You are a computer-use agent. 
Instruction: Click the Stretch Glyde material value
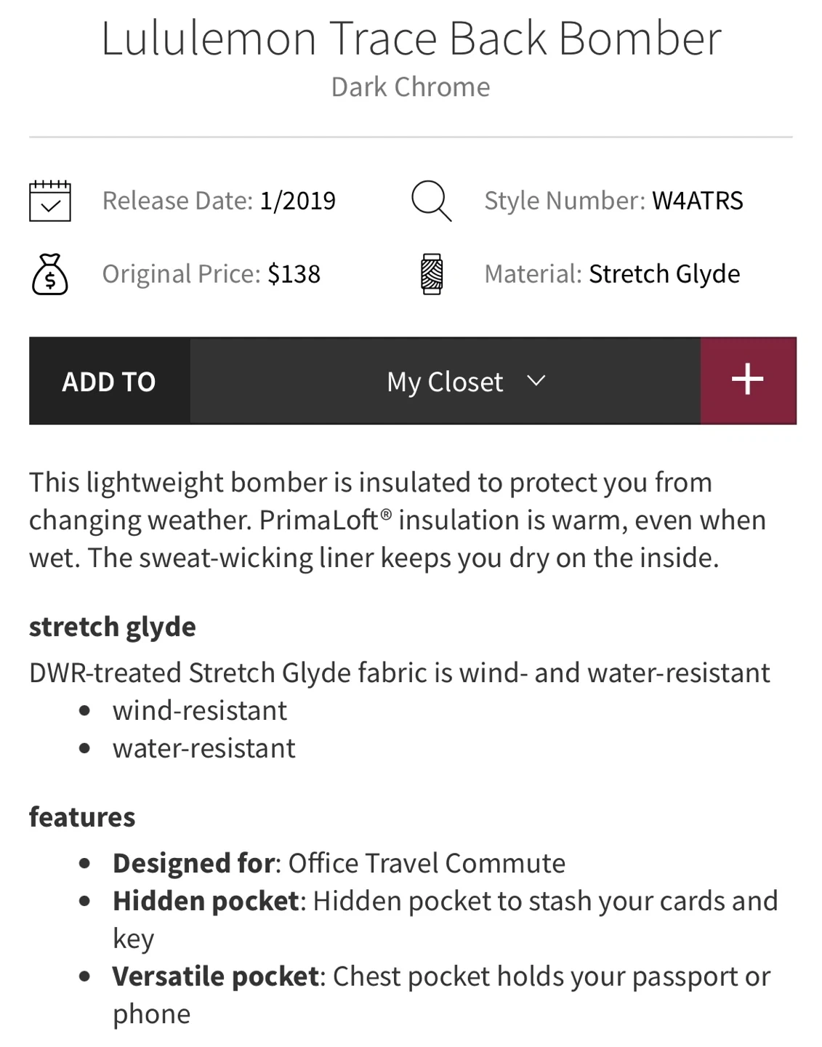pos(664,274)
